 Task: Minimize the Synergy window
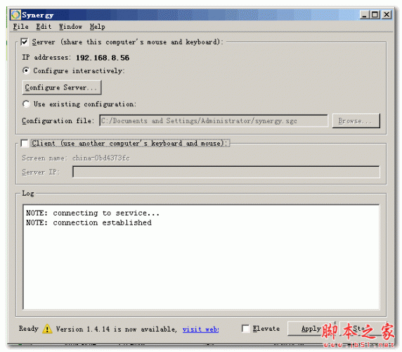point(364,15)
